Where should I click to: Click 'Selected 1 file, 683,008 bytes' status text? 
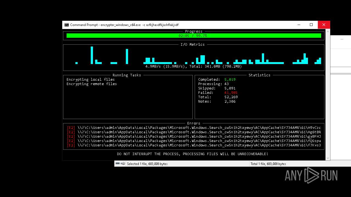coord(147,164)
